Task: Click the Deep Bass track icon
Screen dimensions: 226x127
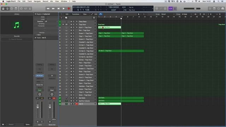Action: (66, 22)
